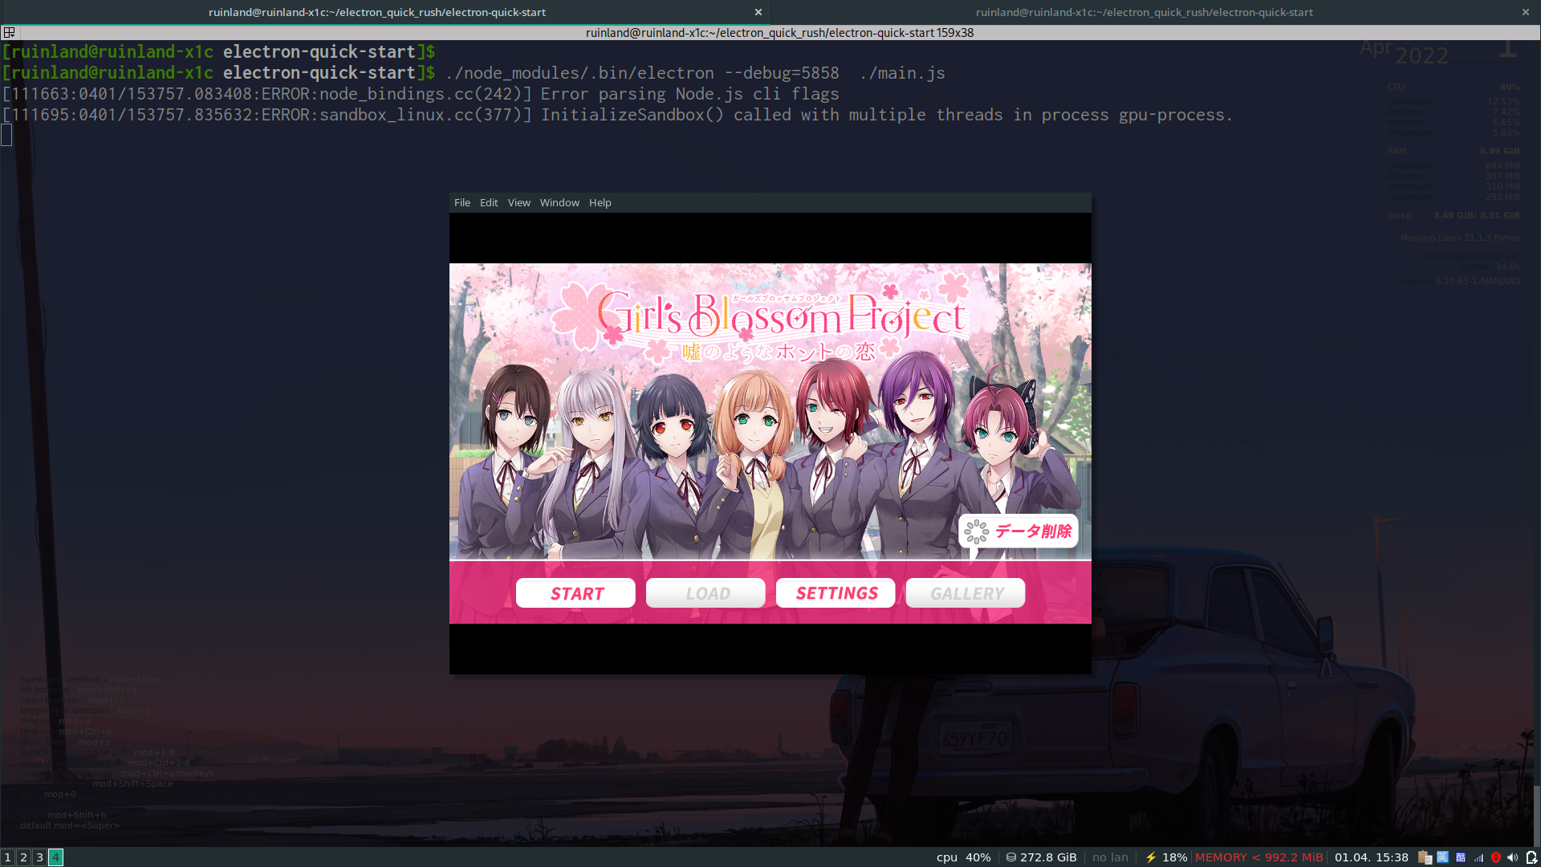1541x867 pixels.
Task: Click the clipboard manager tray icon
Action: pyautogui.click(x=1425, y=857)
